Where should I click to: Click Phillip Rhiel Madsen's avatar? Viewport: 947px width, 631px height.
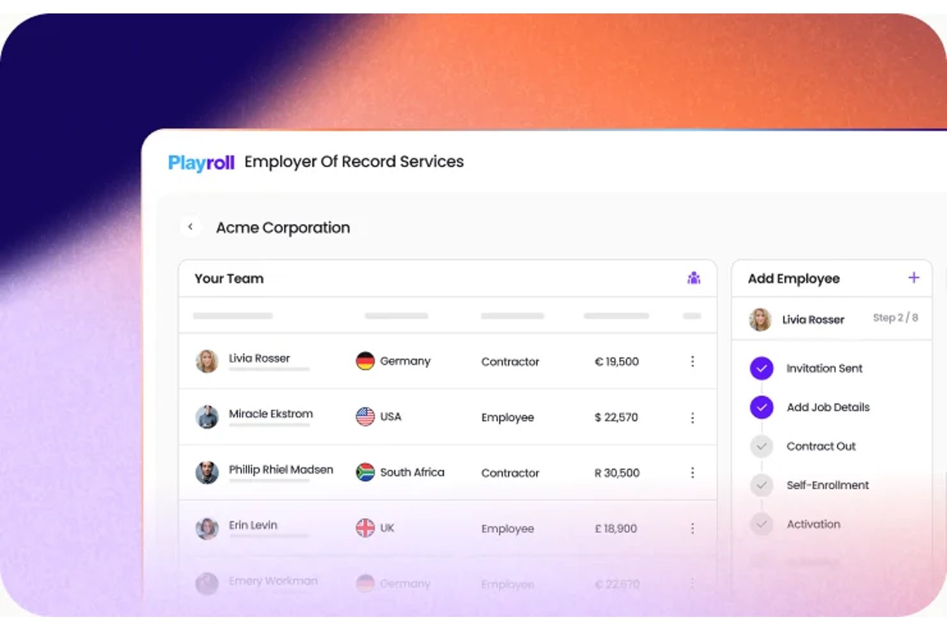click(207, 472)
